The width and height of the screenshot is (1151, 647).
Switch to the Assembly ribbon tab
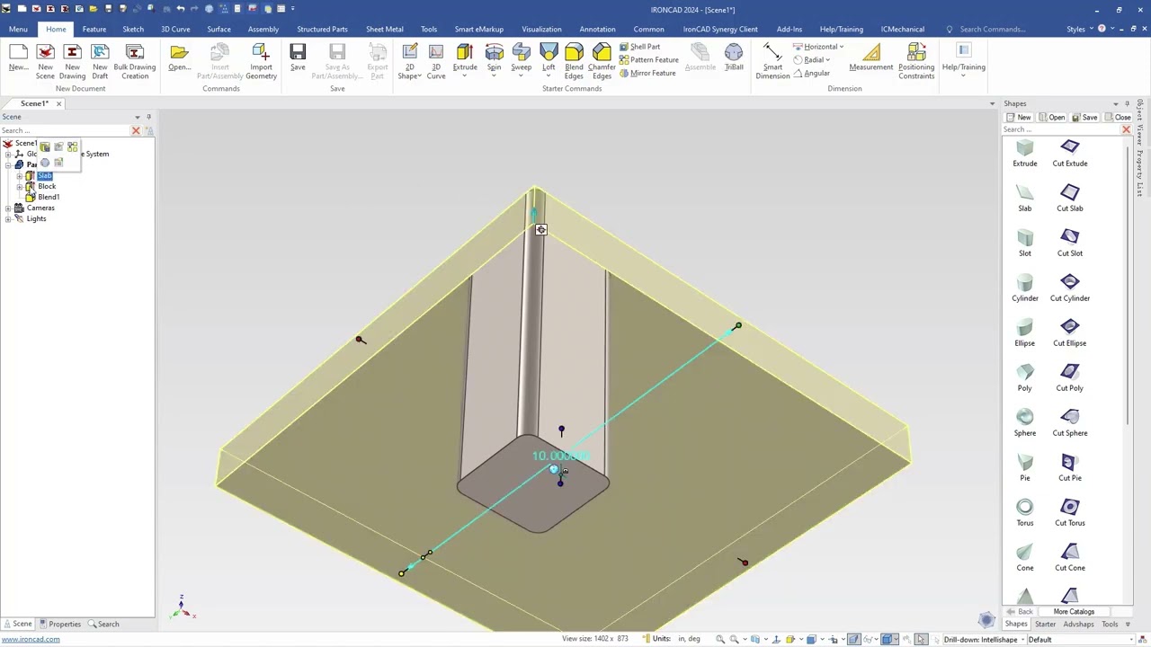[x=263, y=29]
